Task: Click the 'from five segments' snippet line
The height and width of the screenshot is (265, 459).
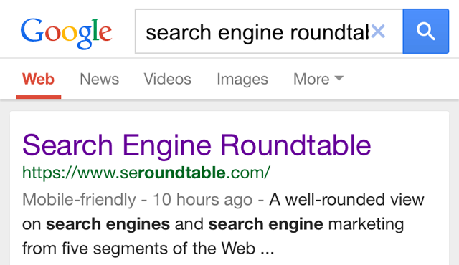Action: pos(148,249)
